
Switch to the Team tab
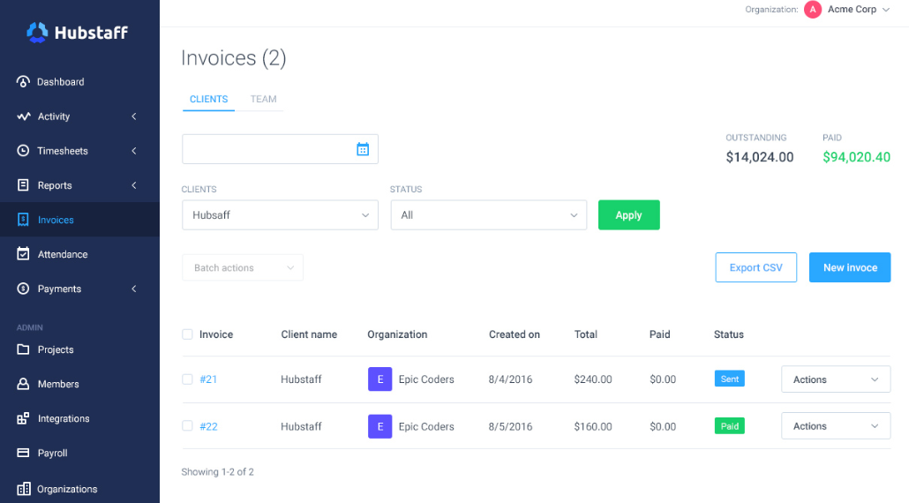(x=263, y=100)
